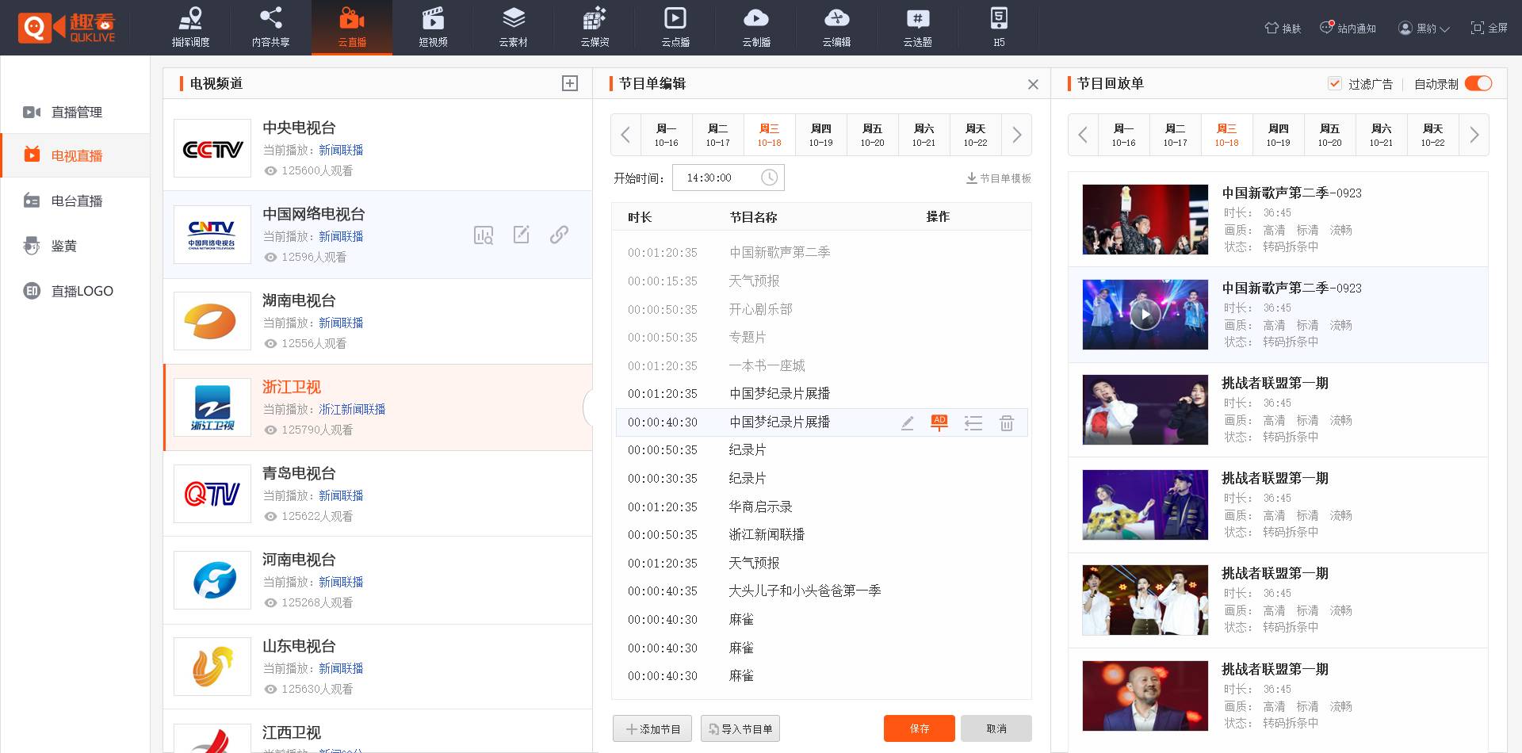Go to next week in 节目单编辑
1522x753 pixels.
pyautogui.click(x=1016, y=135)
